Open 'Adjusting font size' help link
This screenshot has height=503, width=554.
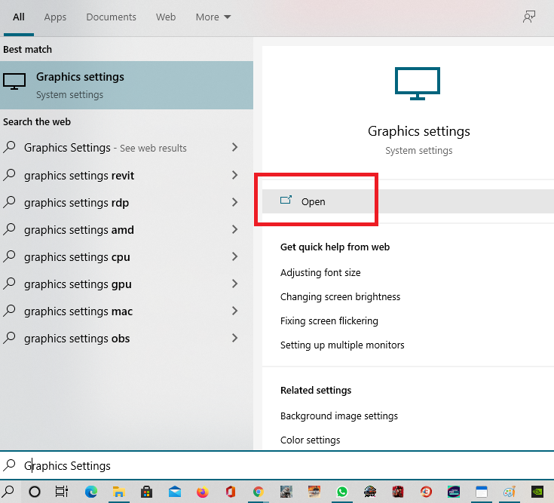(320, 272)
